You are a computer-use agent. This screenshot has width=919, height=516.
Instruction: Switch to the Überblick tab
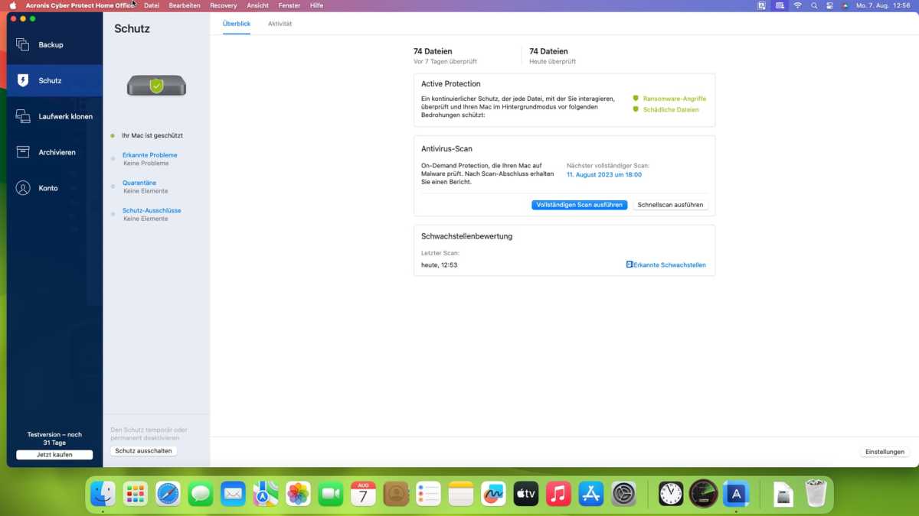[237, 24]
